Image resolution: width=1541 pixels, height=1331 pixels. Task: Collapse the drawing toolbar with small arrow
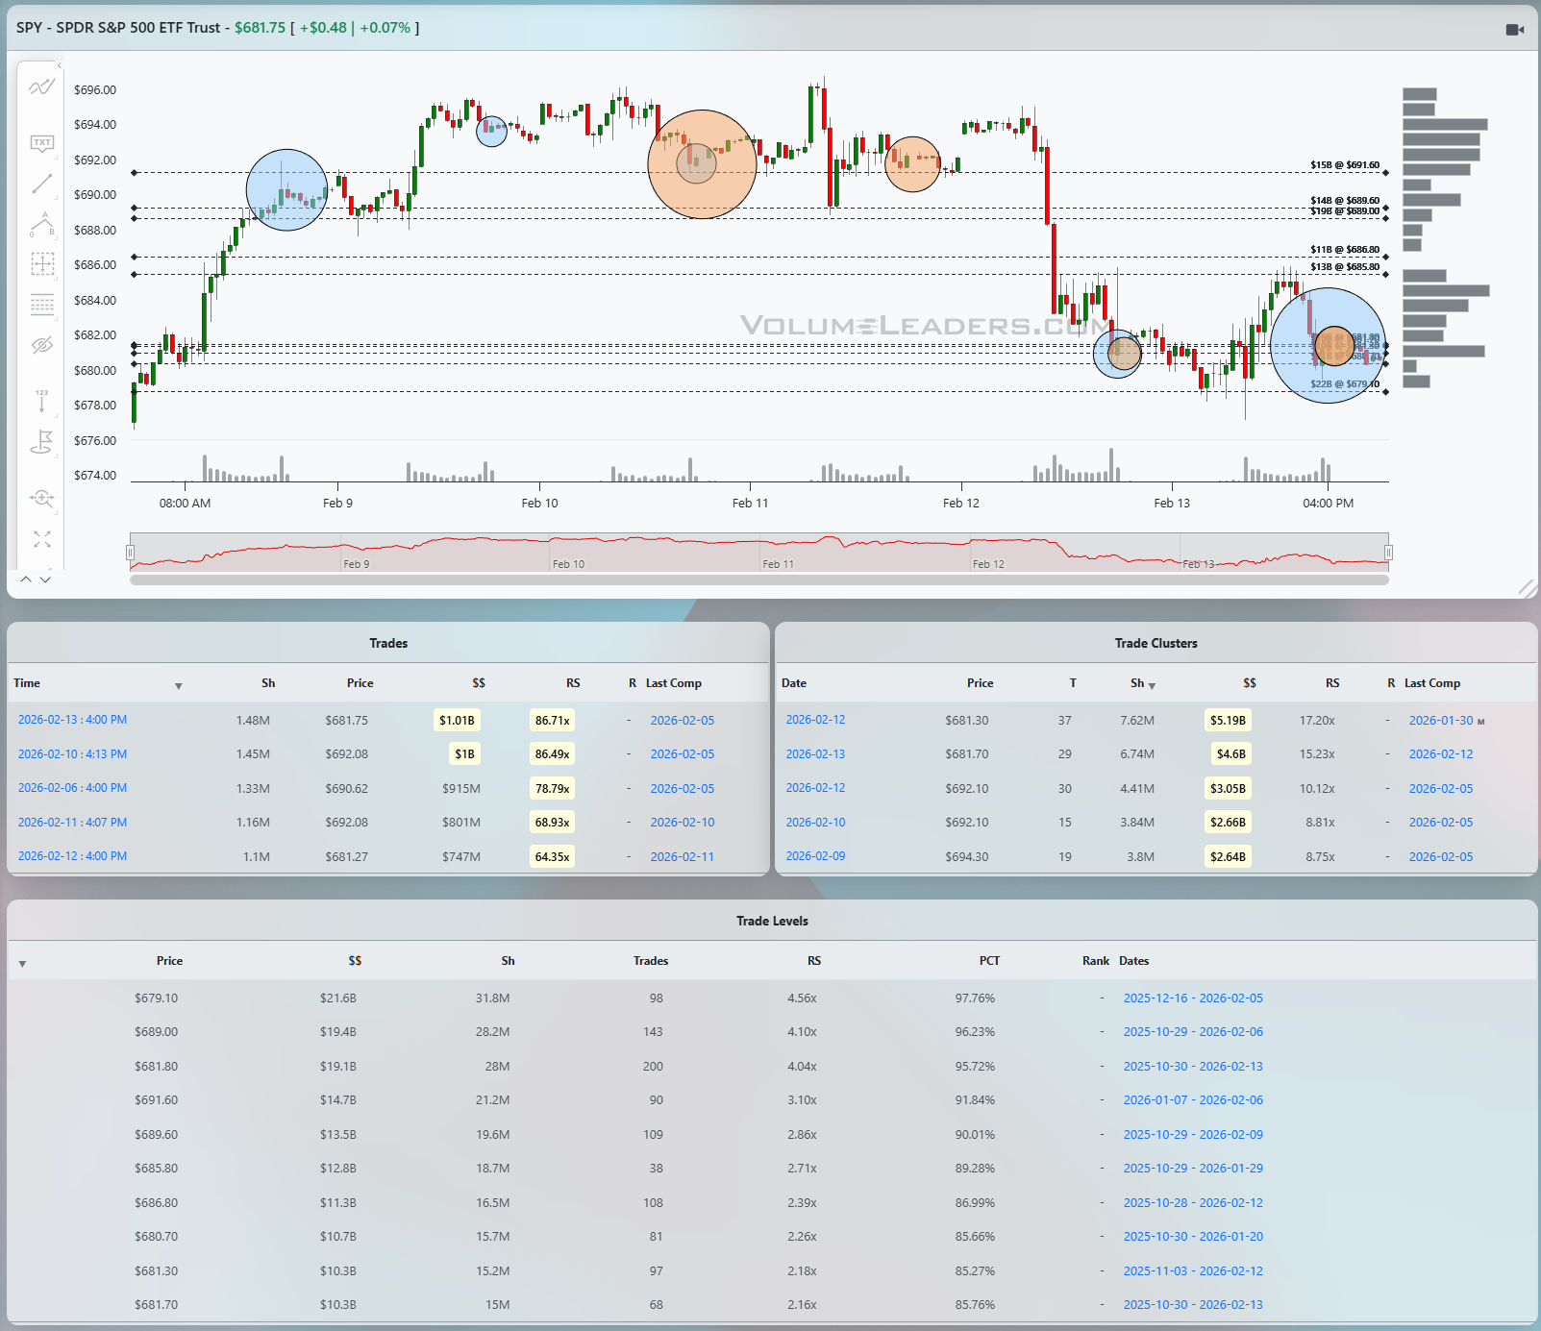click(59, 65)
